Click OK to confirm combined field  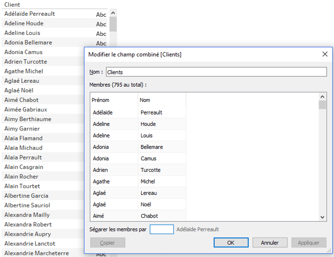click(x=231, y=243)
